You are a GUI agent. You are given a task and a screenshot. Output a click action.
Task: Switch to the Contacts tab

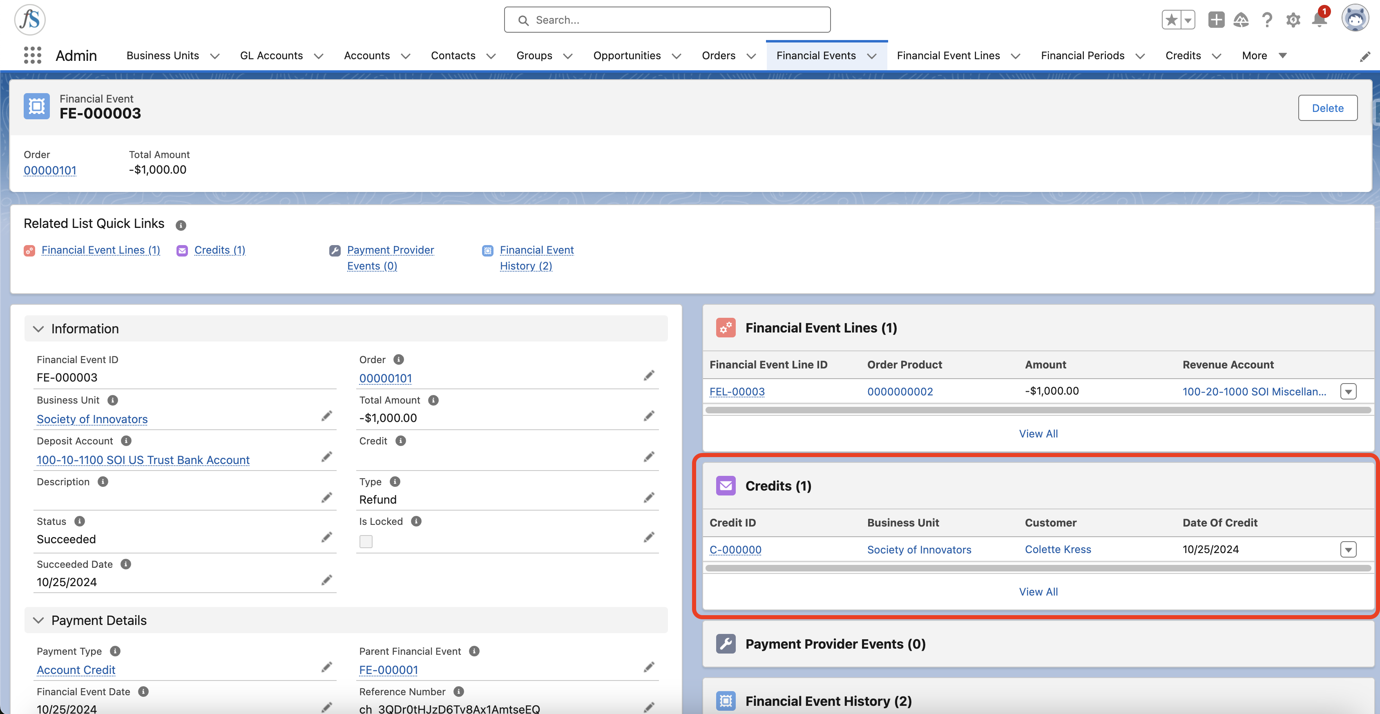(x=453, y=56)
